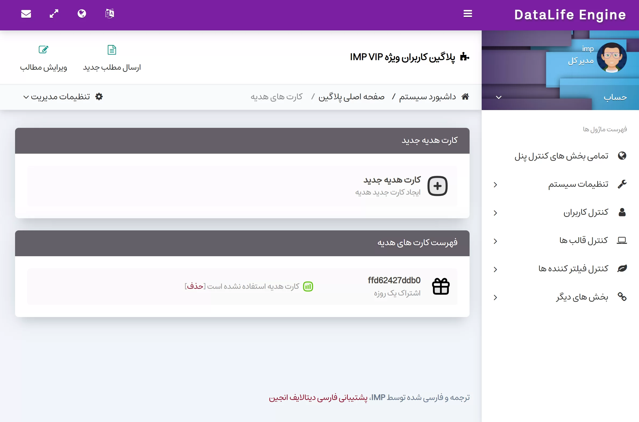Click the green unused status icon

tap(308, 286)
